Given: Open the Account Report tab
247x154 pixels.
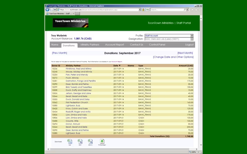Looking at the screenshot, I should 115,45.
